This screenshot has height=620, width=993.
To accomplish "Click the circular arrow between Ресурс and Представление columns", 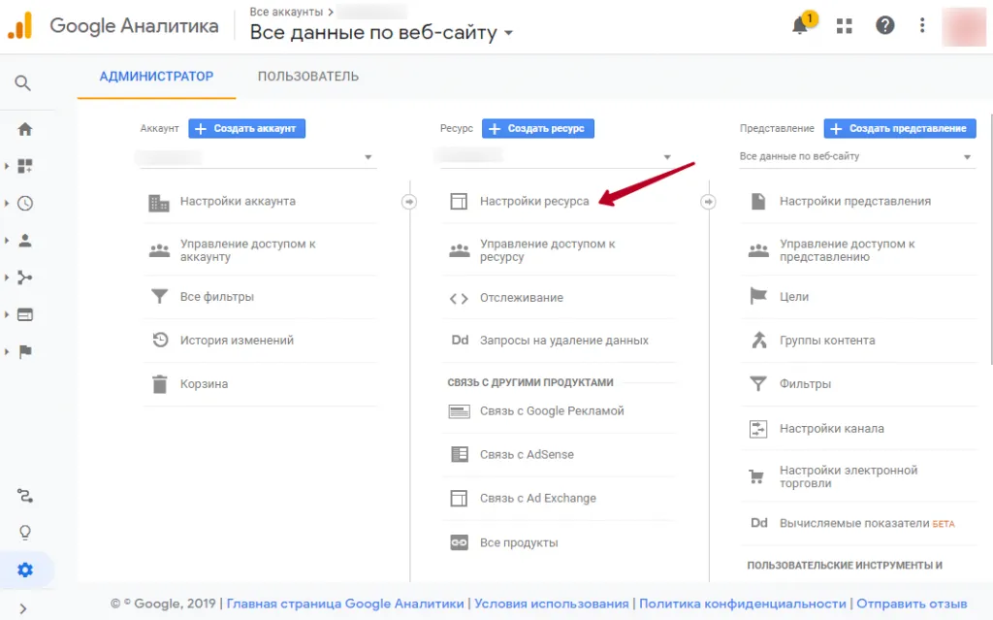I will point(708,202).
